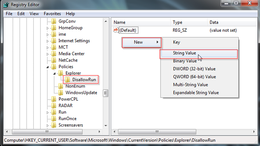
Task: Select the (Default) value entry
Action: (x=129, y=30)
